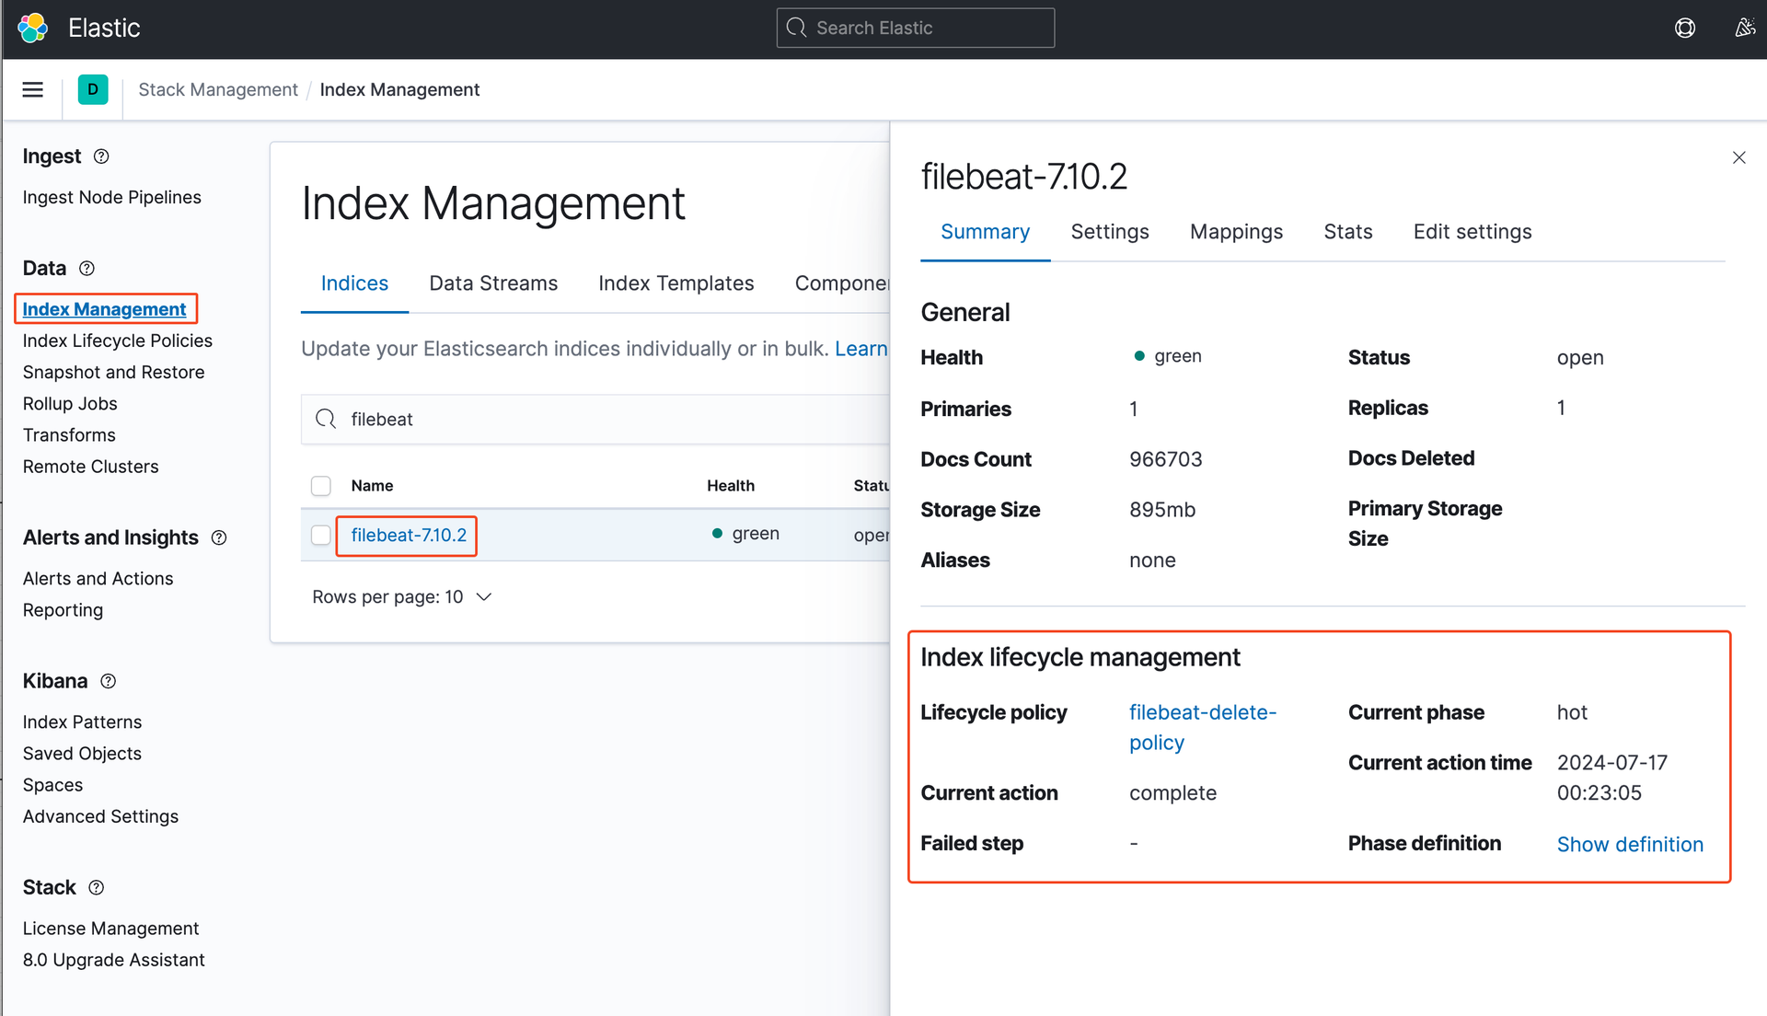
Task: Open the Edit settings tab
Action: pos(1472,232)
